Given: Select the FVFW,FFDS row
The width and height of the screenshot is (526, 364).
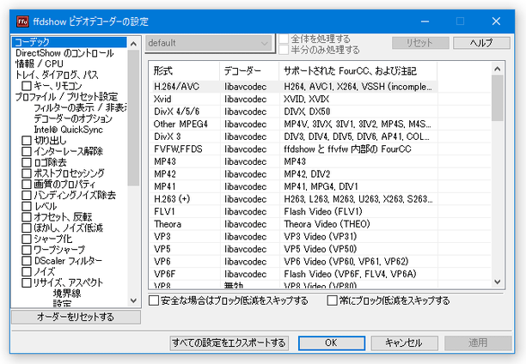Looking at the screenshot, I should 294,149.
